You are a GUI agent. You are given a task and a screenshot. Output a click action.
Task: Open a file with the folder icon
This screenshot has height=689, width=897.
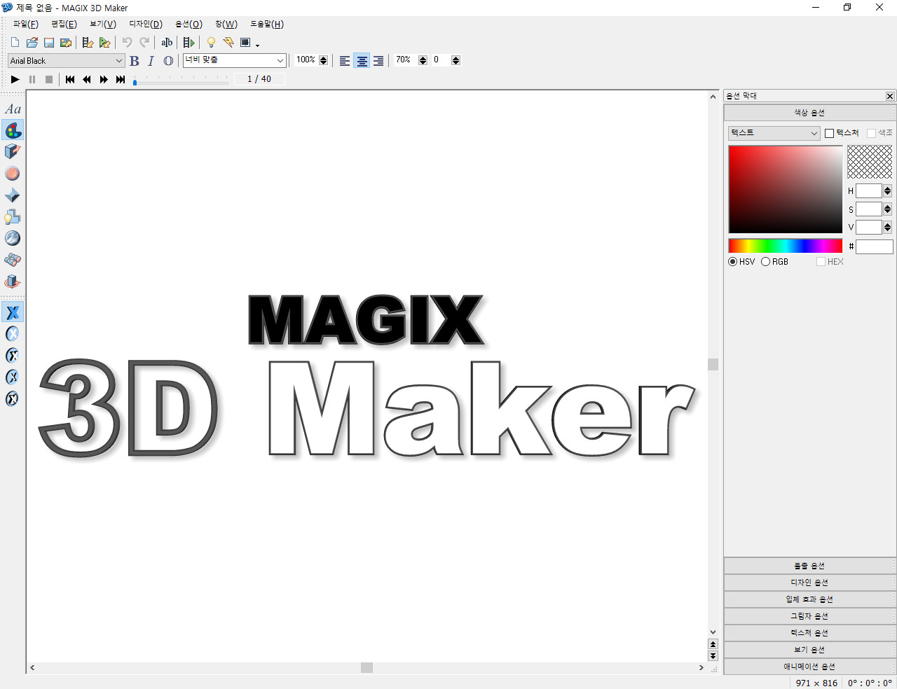(32, 43)
